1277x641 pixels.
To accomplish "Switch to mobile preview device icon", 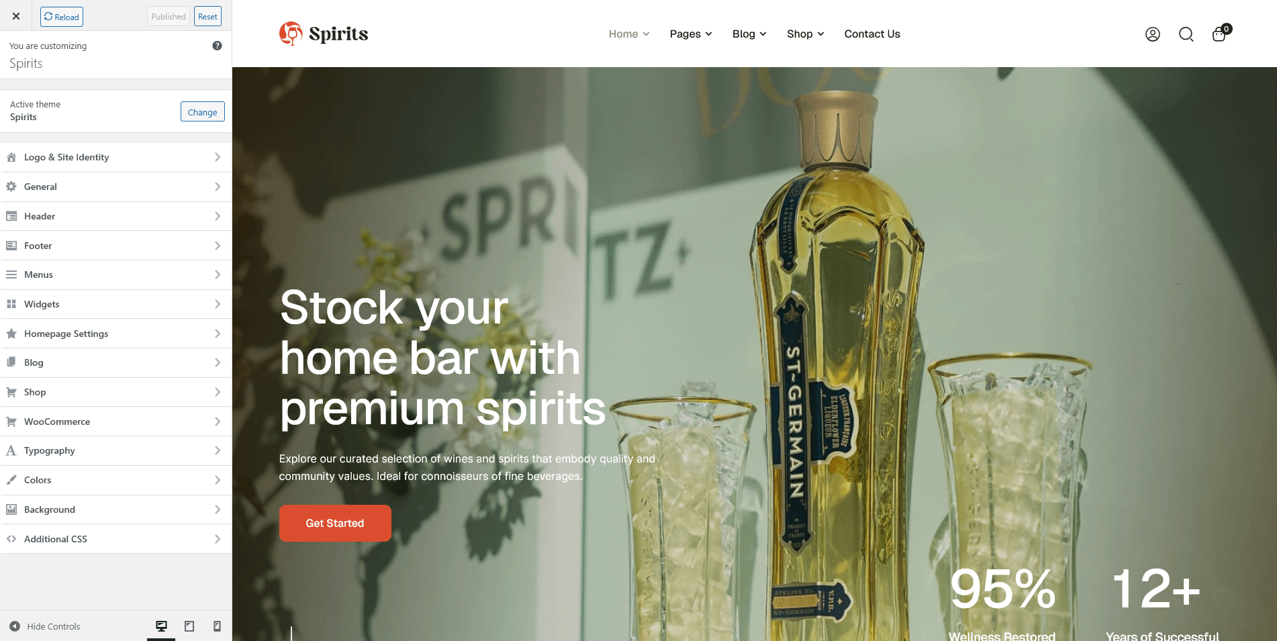I will pos(217,626).
